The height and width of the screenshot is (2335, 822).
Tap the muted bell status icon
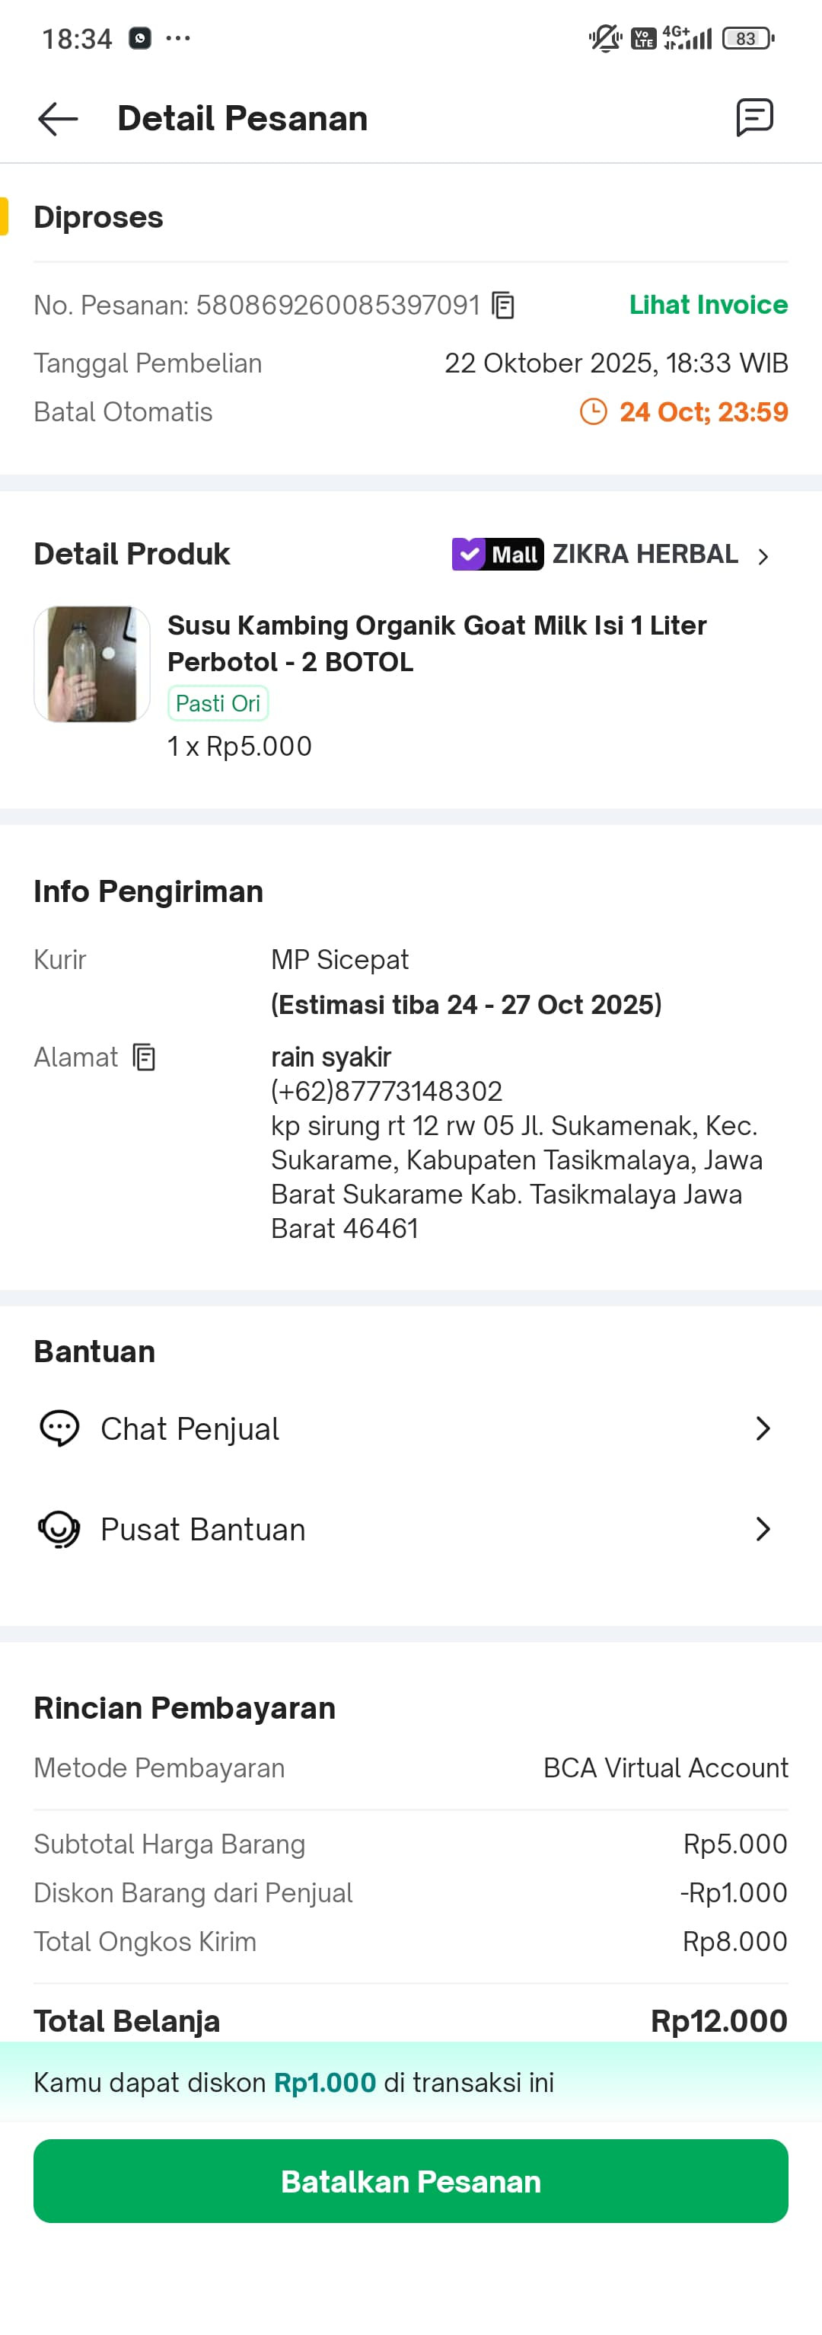pos(604,38)
